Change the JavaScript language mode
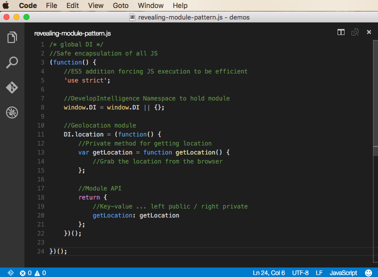 pos(343,273)
